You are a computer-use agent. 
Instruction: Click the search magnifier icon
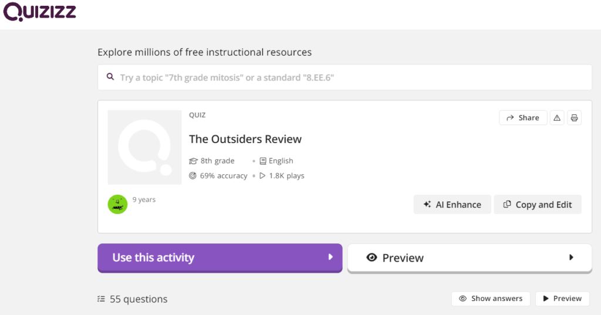coord(110,77)
